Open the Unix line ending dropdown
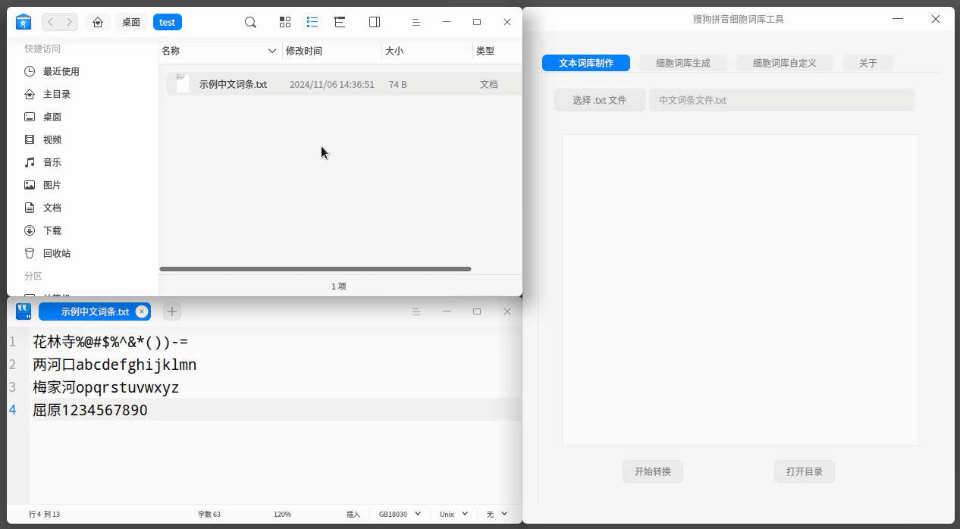Viewport: 960px width, 529px height. click(x=453, y=514)
